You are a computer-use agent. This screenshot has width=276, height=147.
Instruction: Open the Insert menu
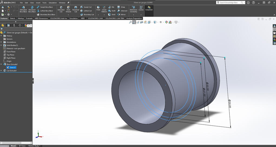[x=38, y=3]
